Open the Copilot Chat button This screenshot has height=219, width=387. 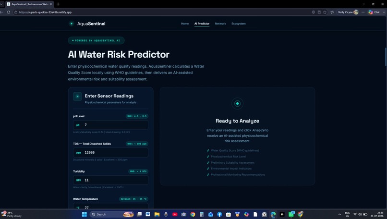click(x=374, y=12)
